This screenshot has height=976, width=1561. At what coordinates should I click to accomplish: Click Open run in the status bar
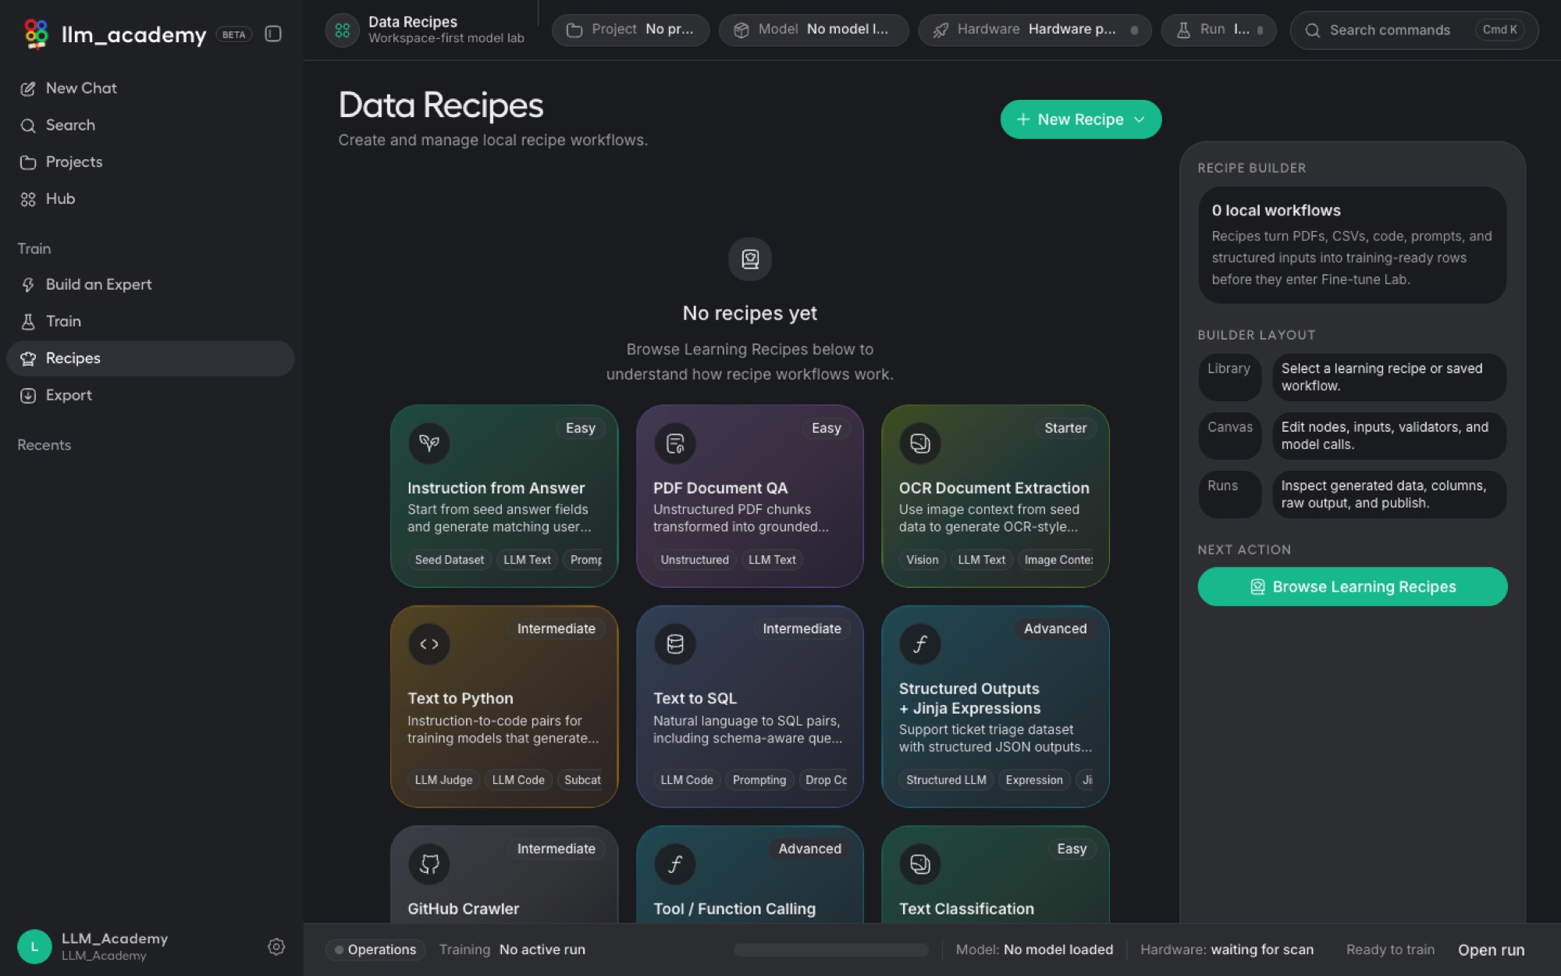pyautogui.click(x=1491, y=950)
